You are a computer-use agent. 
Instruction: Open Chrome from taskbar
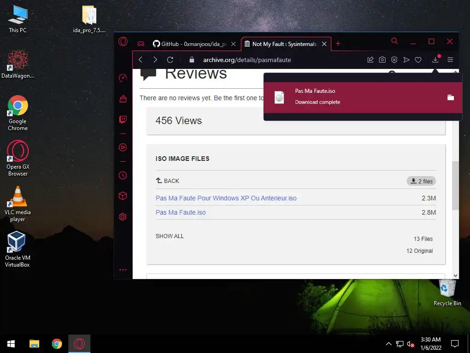coord(56,344)
